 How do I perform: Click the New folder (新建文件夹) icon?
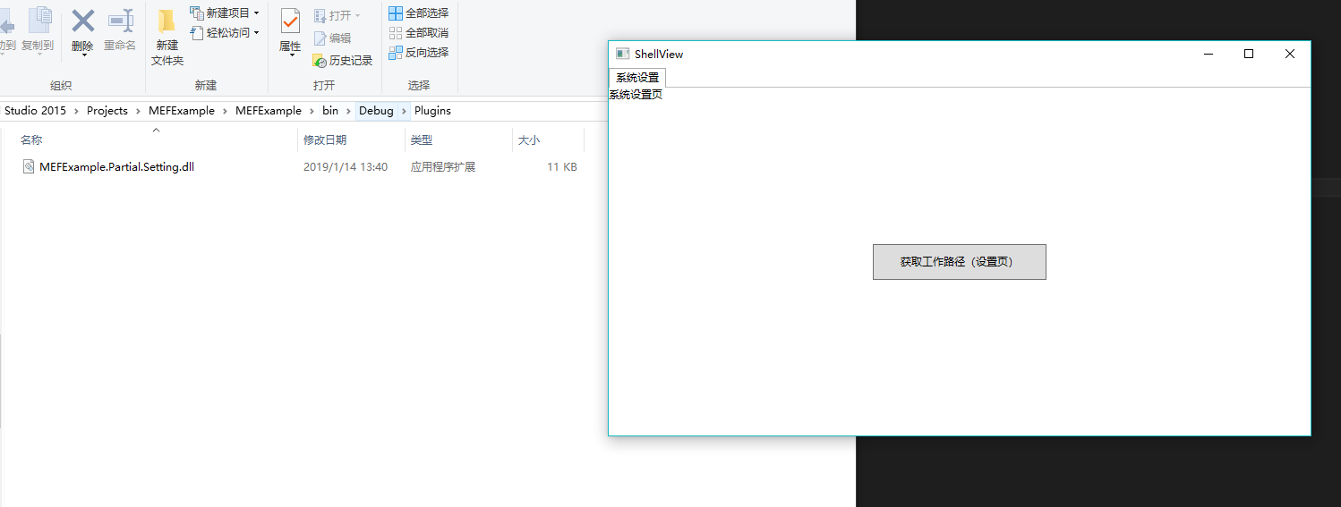pyautogui.click(x=167, y=22)
